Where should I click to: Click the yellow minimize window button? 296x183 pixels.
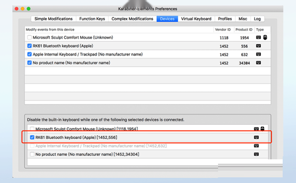[x=23, y=9]
